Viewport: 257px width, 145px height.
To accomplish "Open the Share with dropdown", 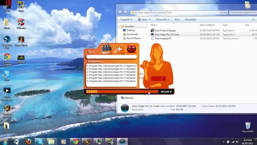I will pos(162,20).
